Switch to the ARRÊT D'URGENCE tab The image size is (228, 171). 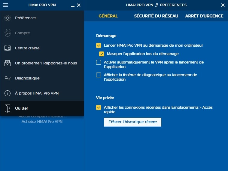point(204,16)
